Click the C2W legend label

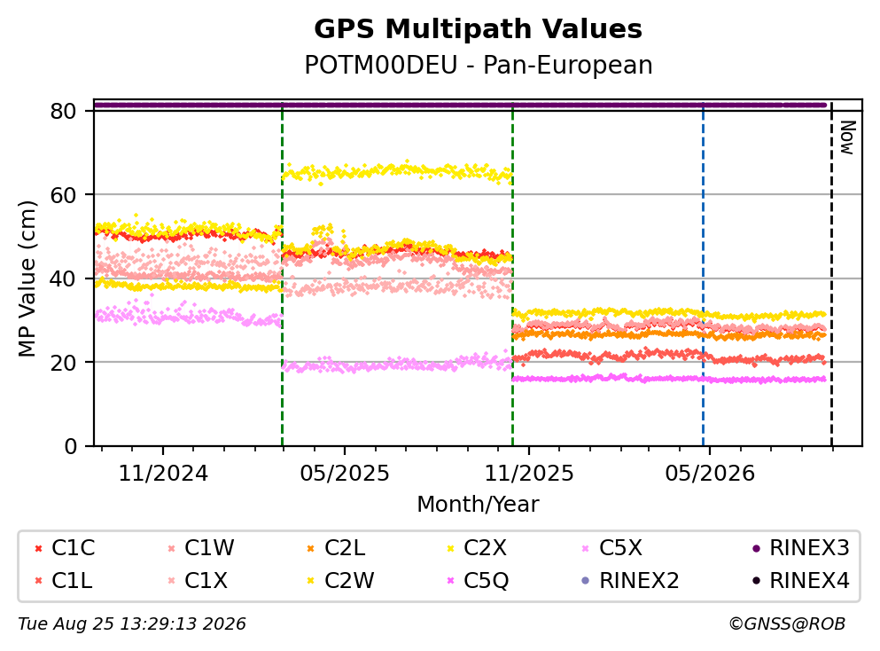[x=349, y=581]
